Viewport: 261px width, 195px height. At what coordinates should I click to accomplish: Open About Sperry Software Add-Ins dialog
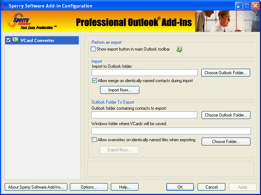point(36,187)
